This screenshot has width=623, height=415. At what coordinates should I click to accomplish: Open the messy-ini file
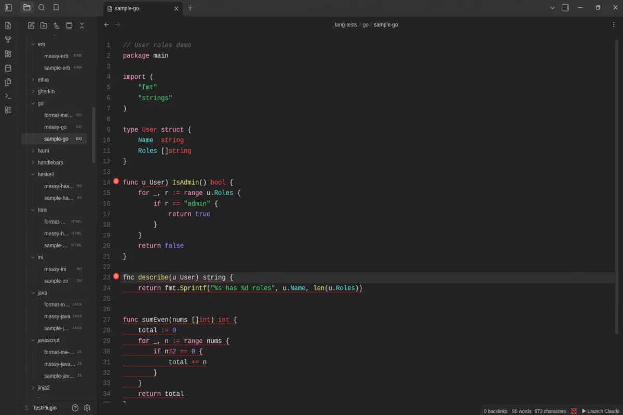coord(55,269)
